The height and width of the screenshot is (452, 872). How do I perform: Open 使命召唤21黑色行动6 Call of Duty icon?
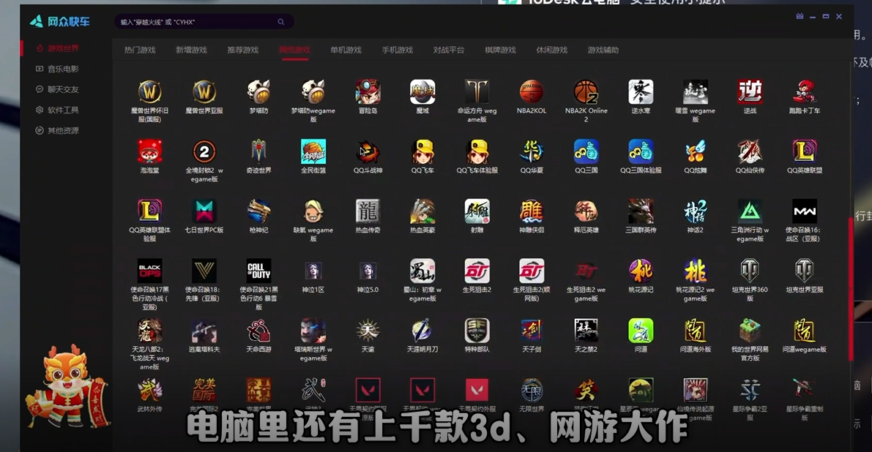pos(258,271)
